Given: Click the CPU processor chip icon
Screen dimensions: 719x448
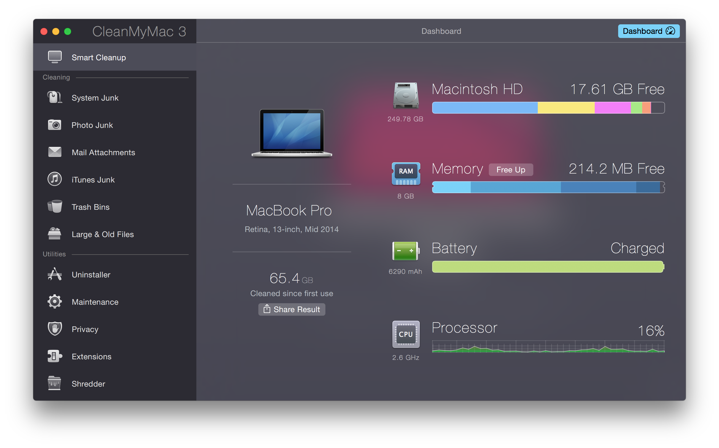Looking at the screenshot, I should 406,334.
